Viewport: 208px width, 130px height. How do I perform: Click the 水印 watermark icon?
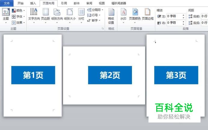123,12
